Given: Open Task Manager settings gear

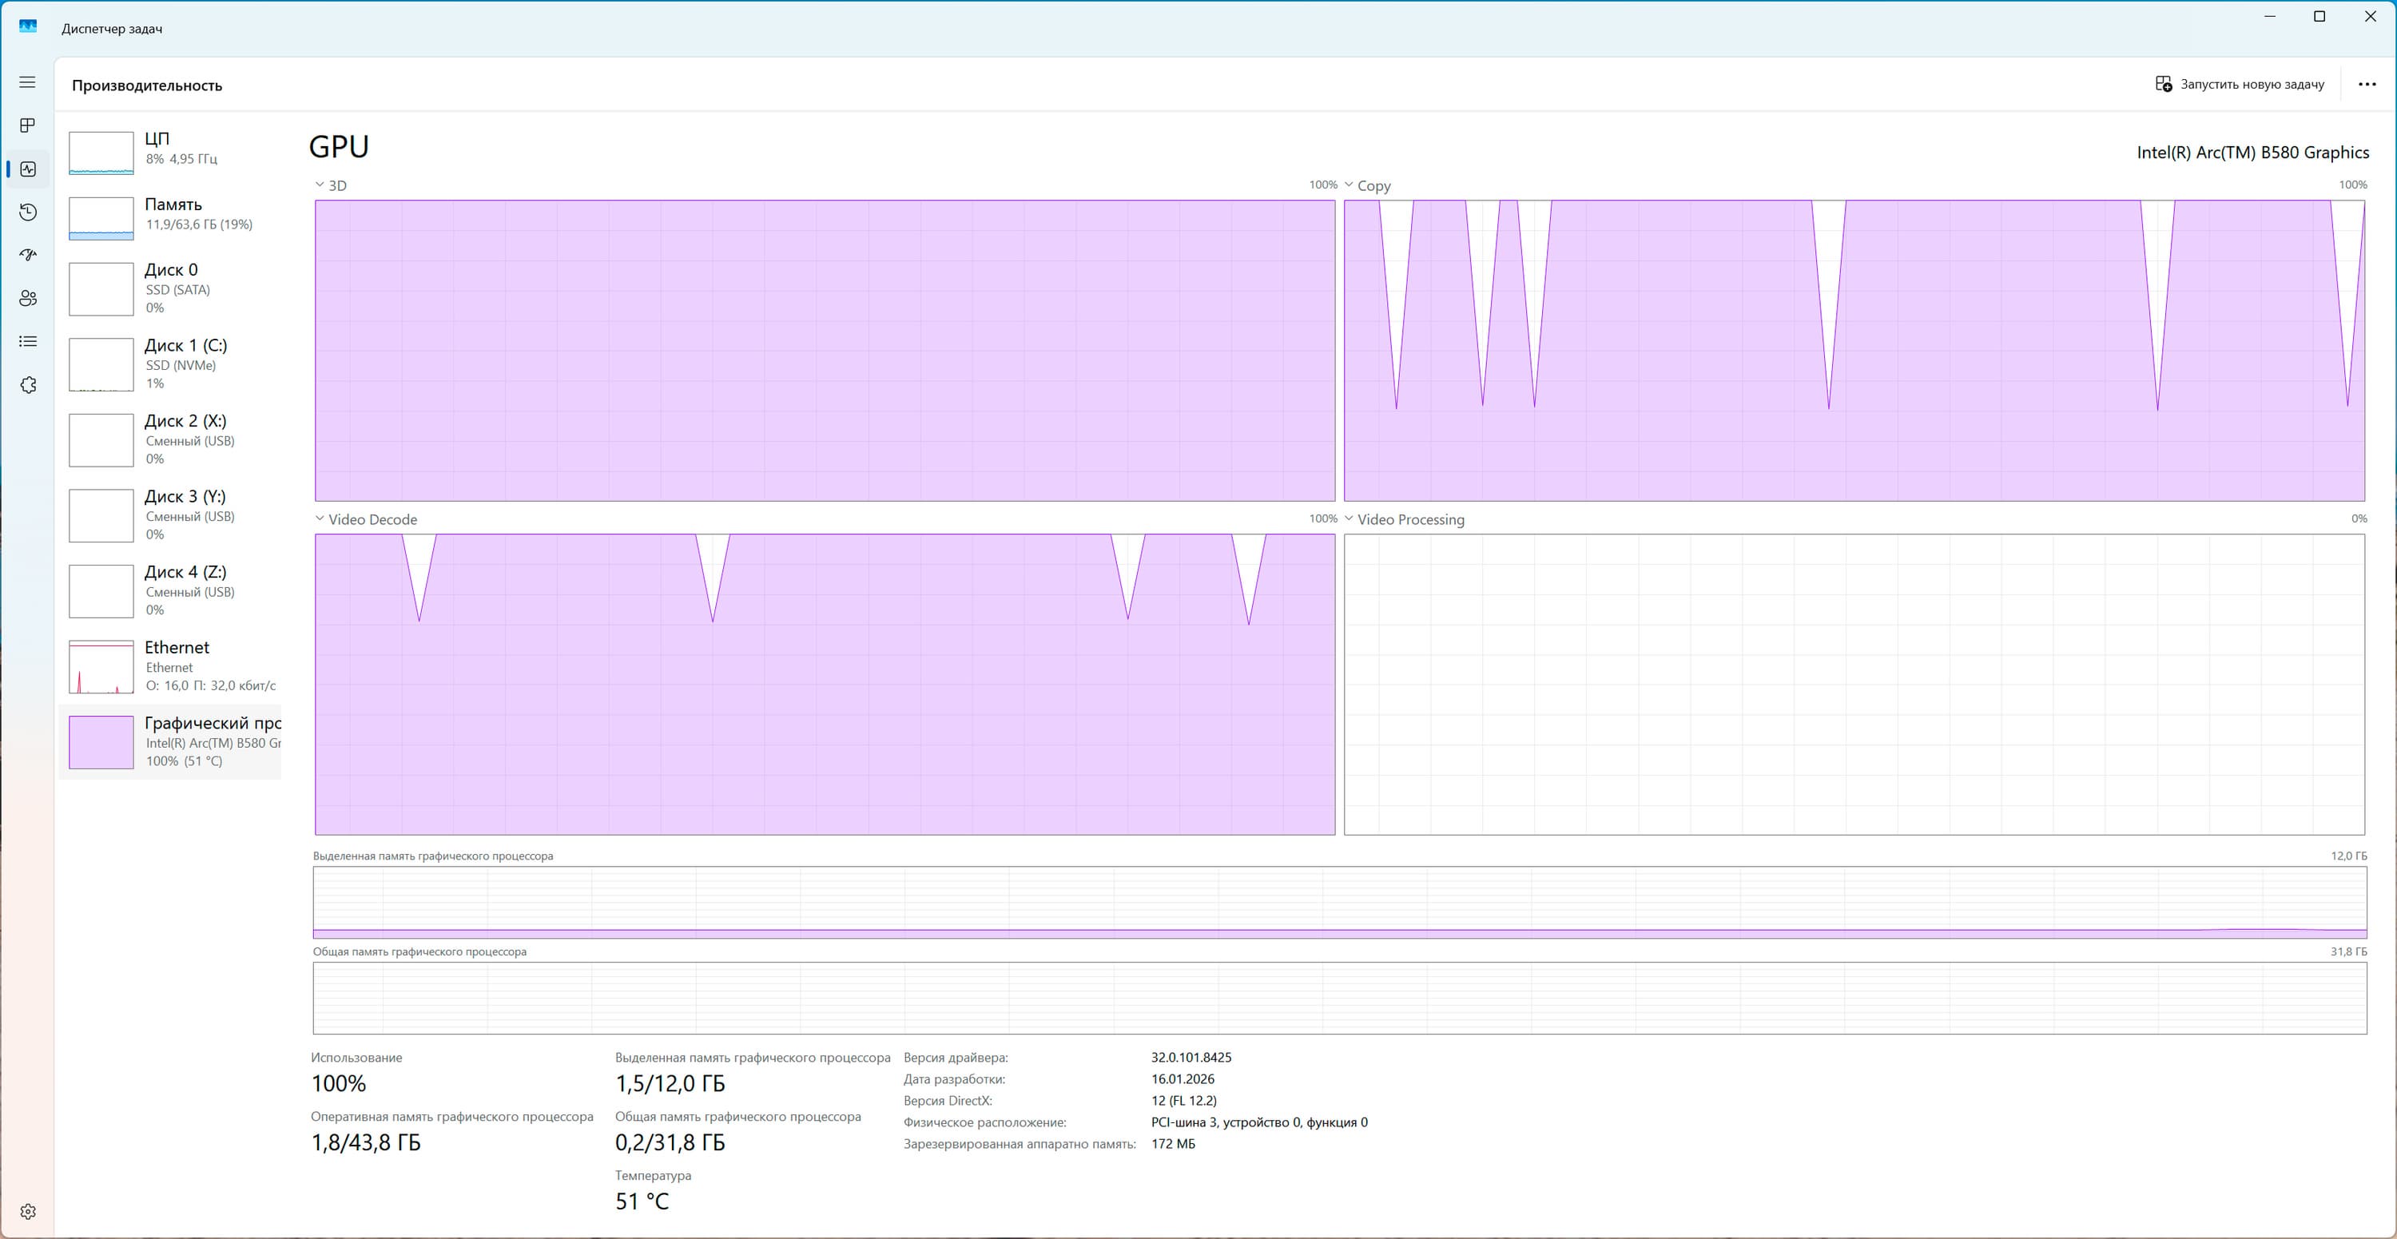Looking at the screenshot, I should [27, 1211].
